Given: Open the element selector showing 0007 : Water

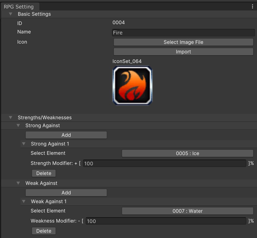Looking at the screenshot, I should click(187, 211).
